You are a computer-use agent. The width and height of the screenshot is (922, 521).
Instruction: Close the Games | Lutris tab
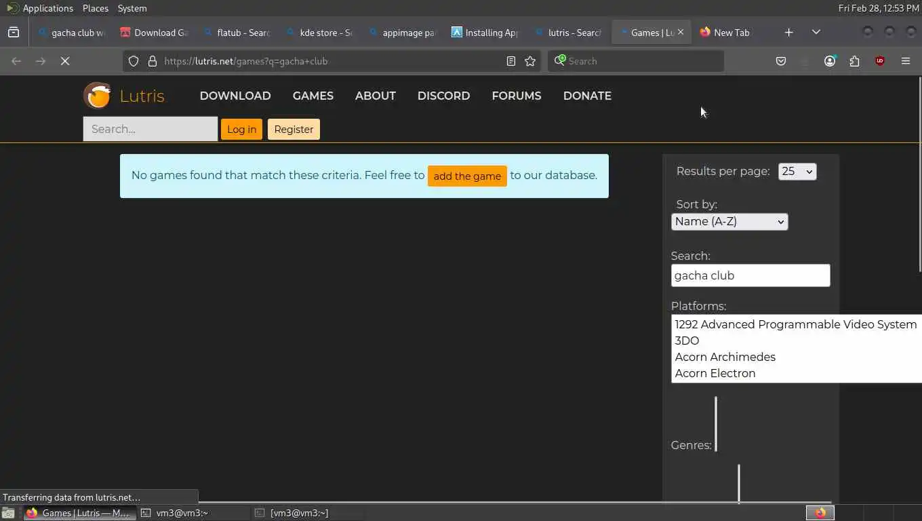click(x=681, y=32)
